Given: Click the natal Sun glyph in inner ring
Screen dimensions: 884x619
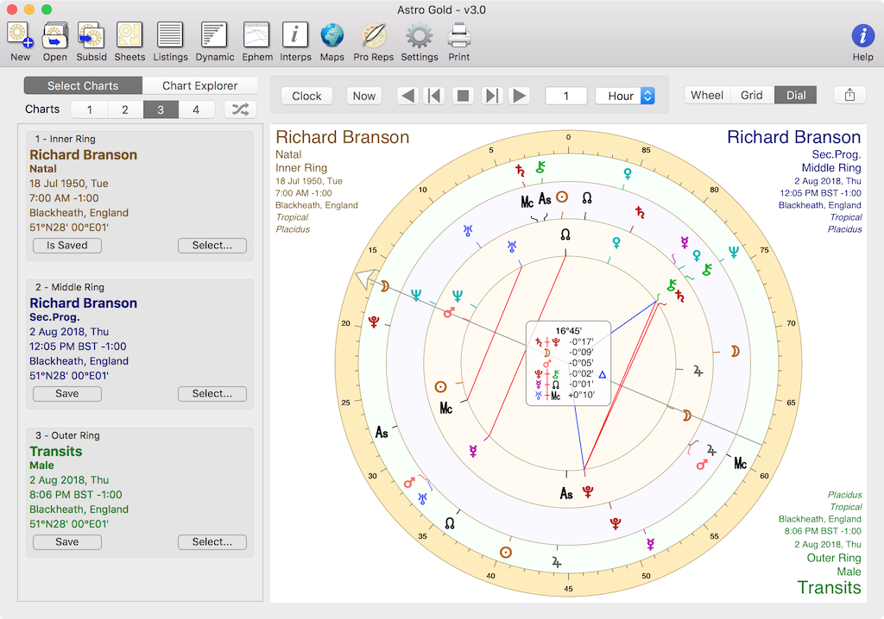Looking at the screenshot, I should pyautogui.click(x=440, y=387).
